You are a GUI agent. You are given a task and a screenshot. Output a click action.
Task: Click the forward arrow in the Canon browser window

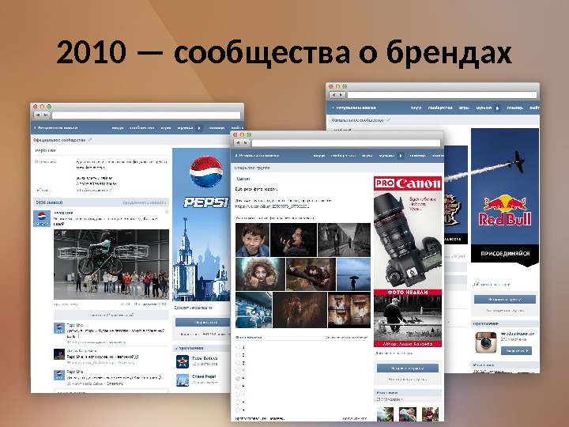tap(246, 142)
